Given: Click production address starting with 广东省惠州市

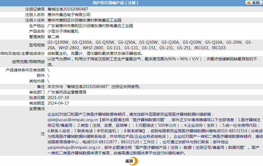Looking at the screenshot, I should click(x=90, y=26).
